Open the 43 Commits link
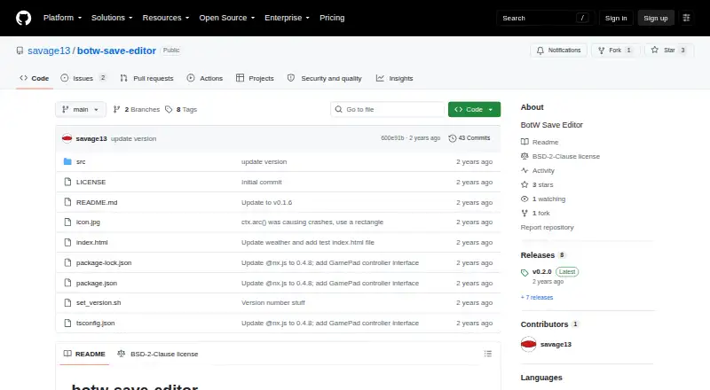The width and height of the screenshot is (710, 390). 469,138
